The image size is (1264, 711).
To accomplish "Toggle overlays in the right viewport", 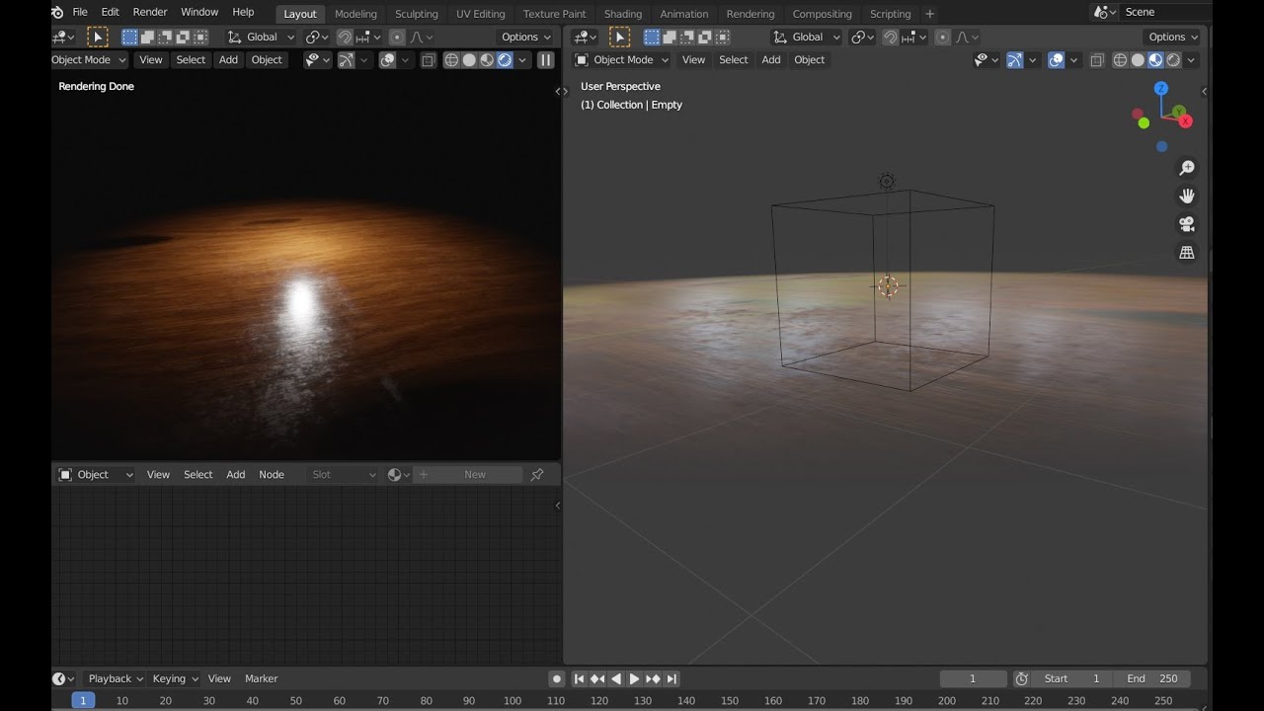I will pos(1056,60).
